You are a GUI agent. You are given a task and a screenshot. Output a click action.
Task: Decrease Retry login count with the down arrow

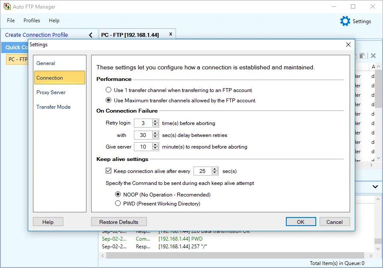click(x=155, y=125)
